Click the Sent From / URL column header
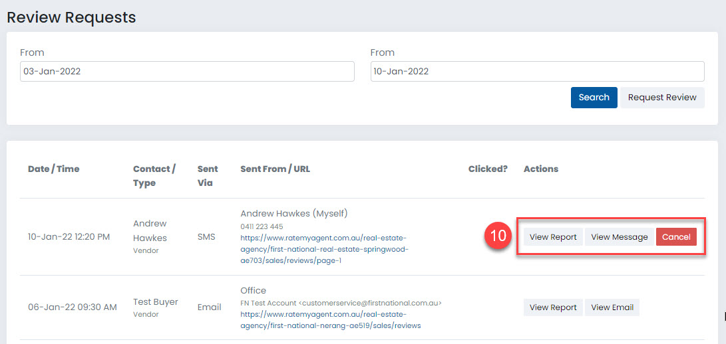 (x=275, y=169)
